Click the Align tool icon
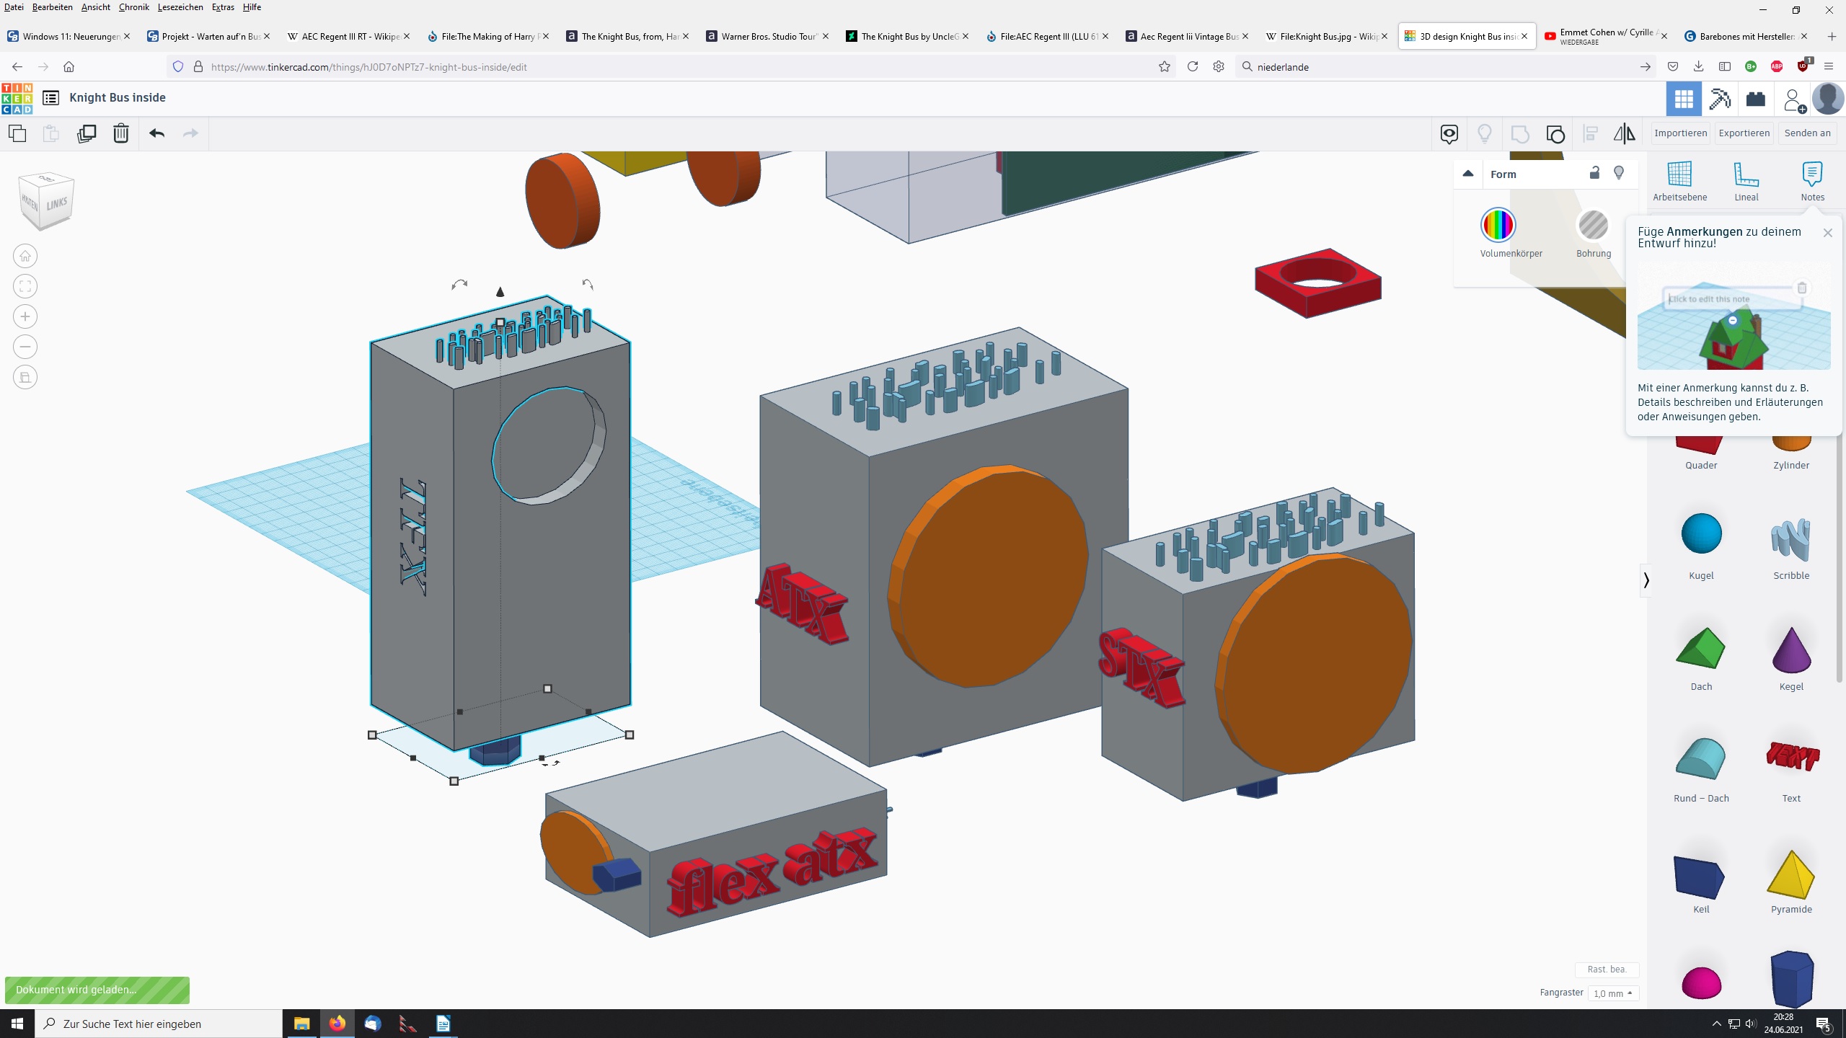The height and width of the screenshot is (1038, 1846). coord(1590,133)
